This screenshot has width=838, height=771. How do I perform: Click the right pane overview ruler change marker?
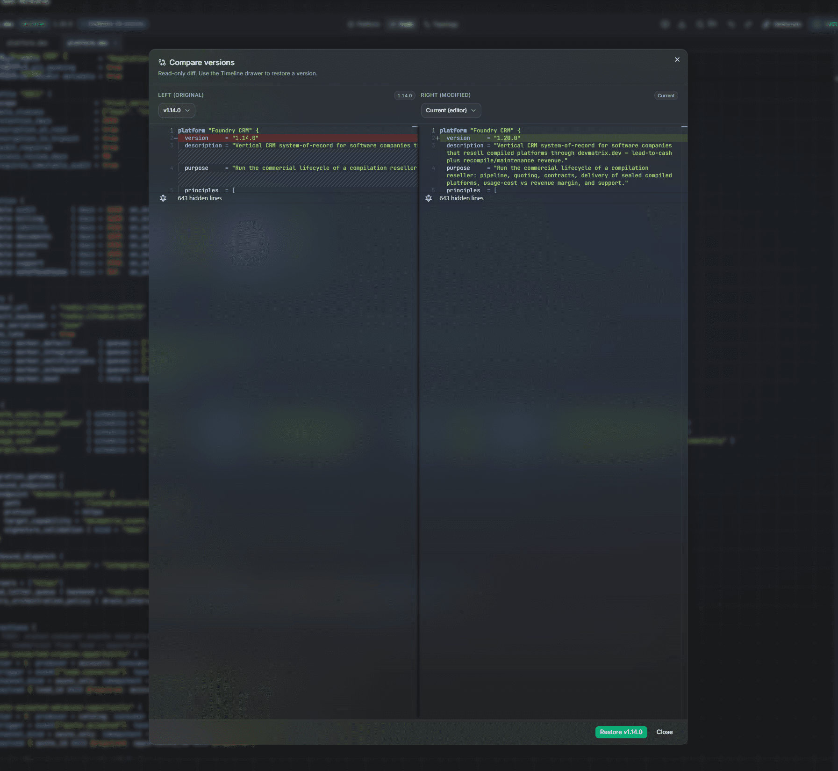click(684, 127)
